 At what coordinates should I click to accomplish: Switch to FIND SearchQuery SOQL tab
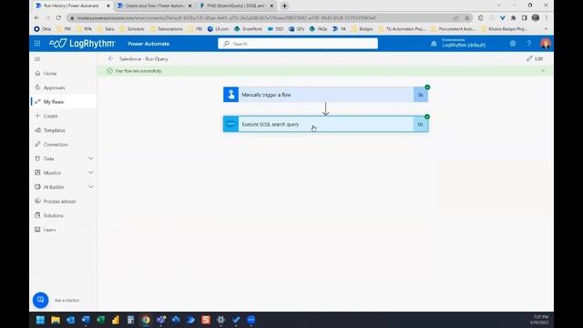236,5
